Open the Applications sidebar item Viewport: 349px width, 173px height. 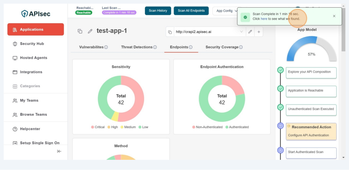36,29
